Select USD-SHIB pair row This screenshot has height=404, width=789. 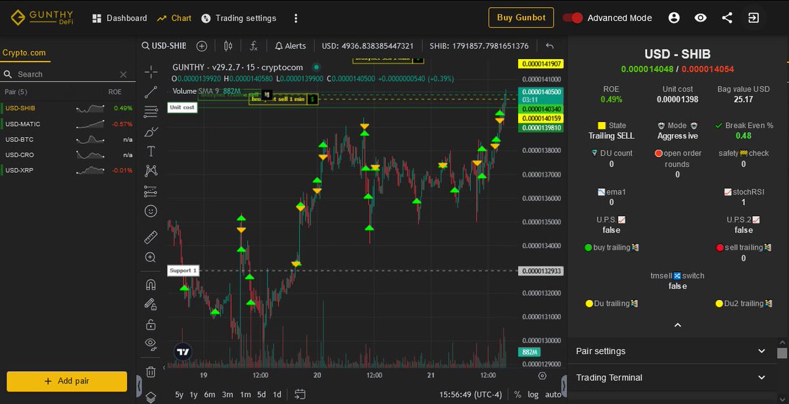[x=68, y=108]
